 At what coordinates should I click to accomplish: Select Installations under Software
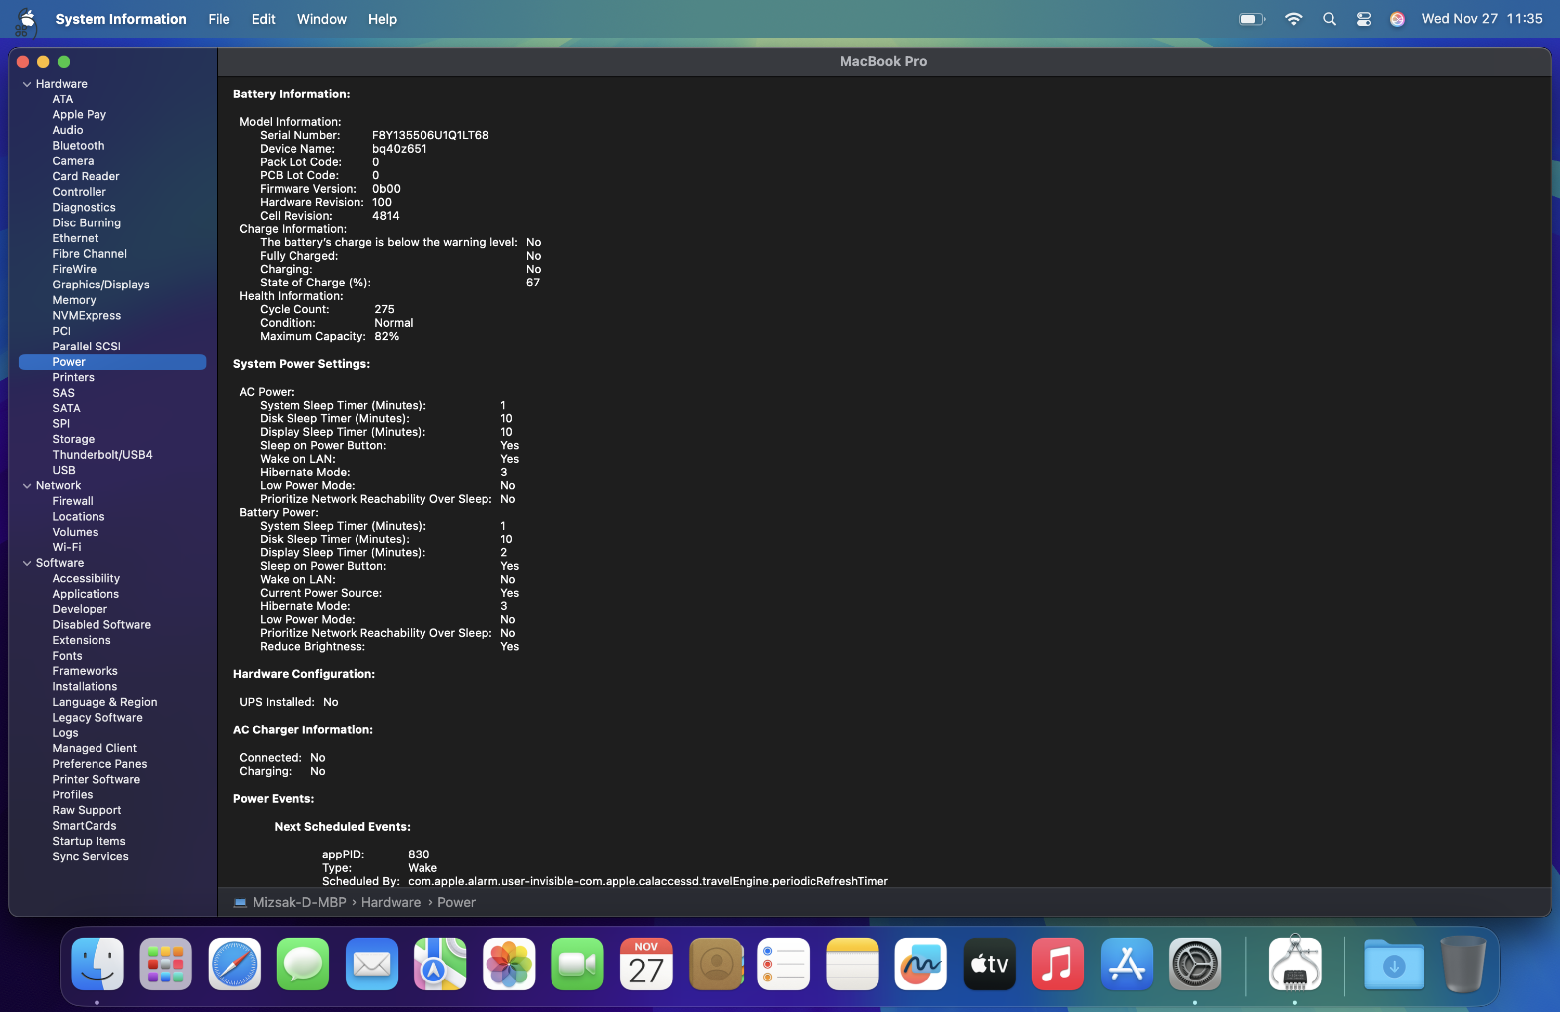[85, 686]
